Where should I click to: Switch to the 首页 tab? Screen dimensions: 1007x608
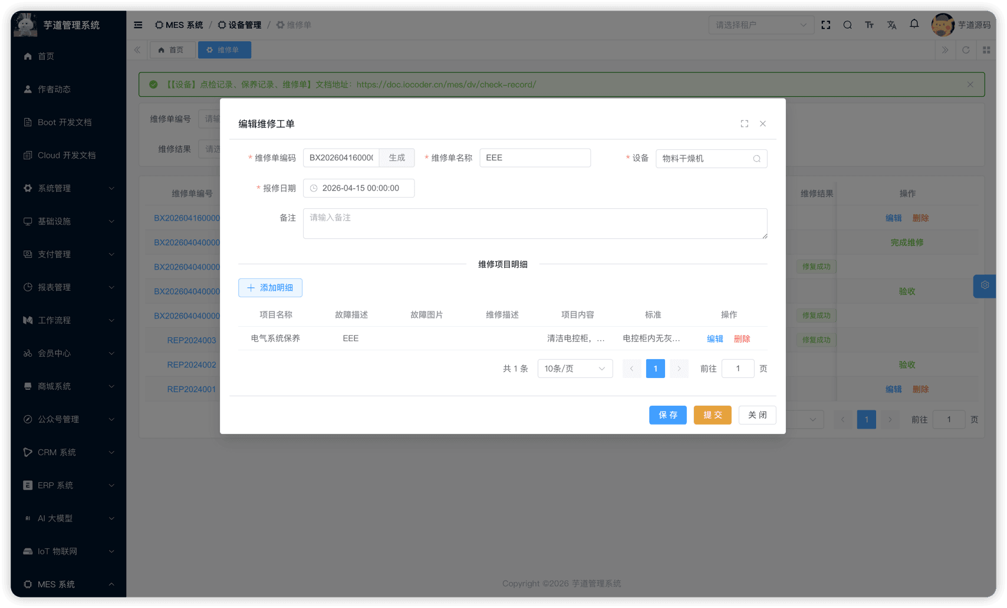(172, 50)
